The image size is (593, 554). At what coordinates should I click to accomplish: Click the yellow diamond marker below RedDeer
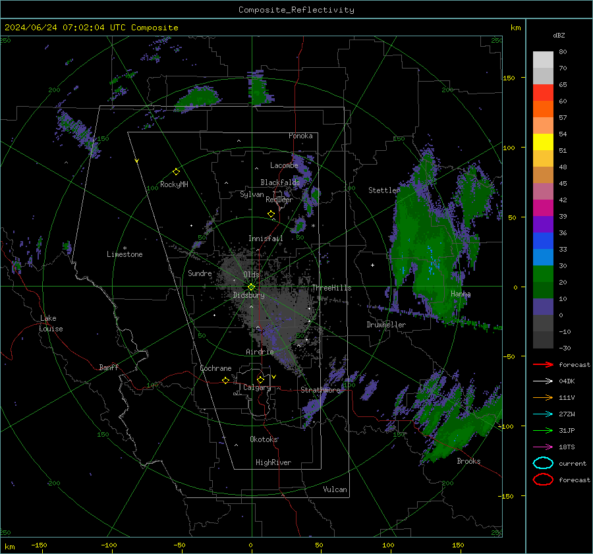pyautogui.click(x=271, y=214)
